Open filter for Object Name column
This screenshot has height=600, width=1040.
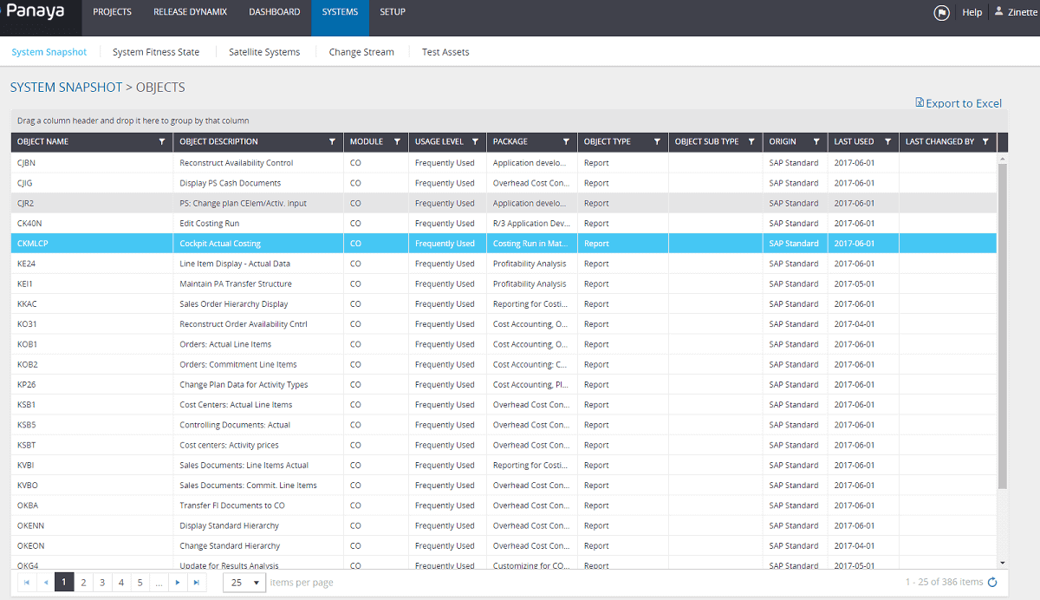tap(162, 141)
